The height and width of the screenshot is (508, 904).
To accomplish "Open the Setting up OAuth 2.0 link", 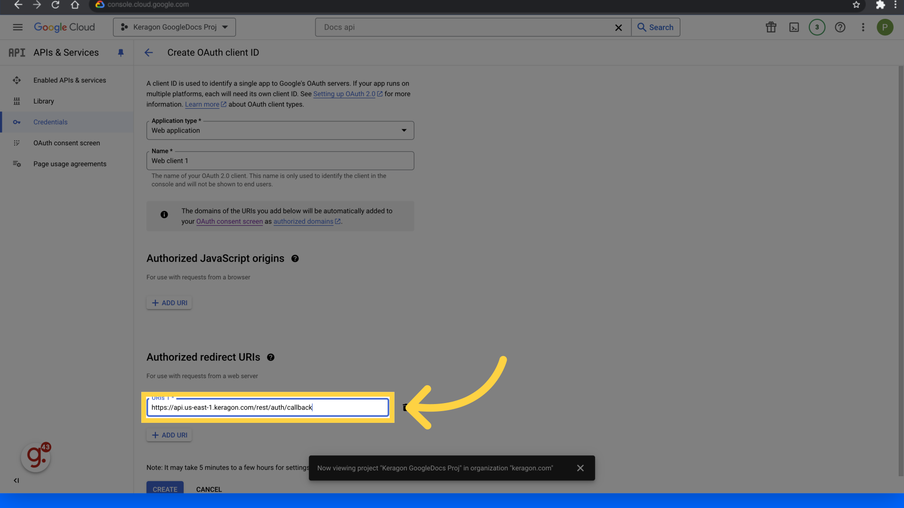I will click(348, 94).
